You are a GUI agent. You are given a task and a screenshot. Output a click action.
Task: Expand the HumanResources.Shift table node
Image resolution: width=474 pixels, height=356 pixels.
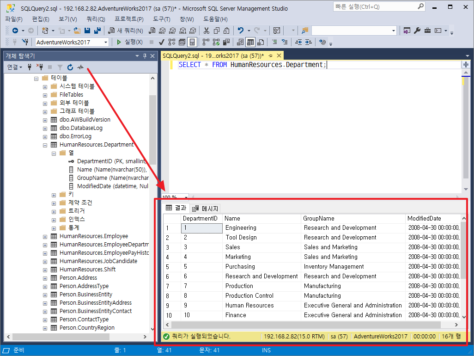(x=45, y=270)
